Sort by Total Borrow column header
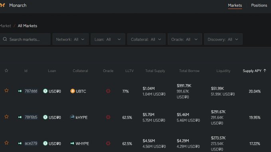Screen dimensions: 271x152 189,71
